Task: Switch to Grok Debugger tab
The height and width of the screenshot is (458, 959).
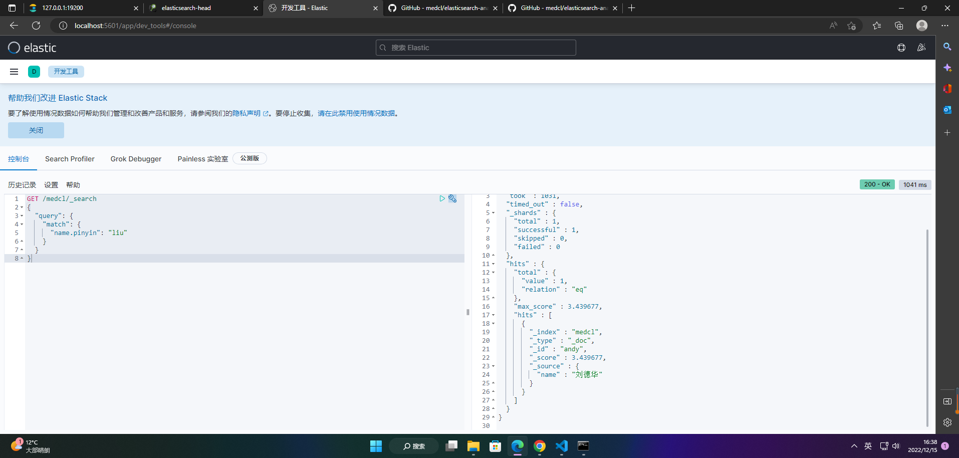Action: [x=136, y=159]
